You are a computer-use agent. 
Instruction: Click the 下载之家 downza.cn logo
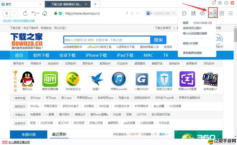[x=27, y=41]
